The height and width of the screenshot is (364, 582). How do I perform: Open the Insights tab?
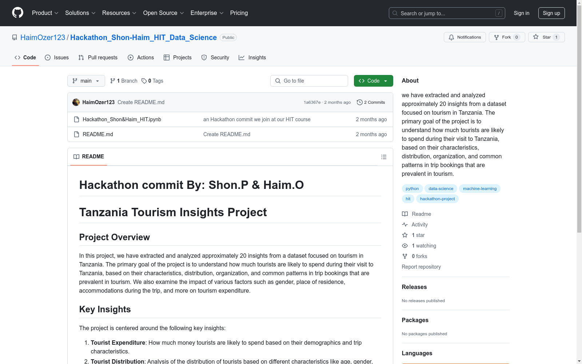252,58
